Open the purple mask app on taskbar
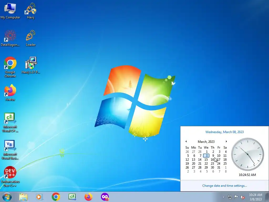The width and height of the screenshot is (269, 202). [105, 197]
